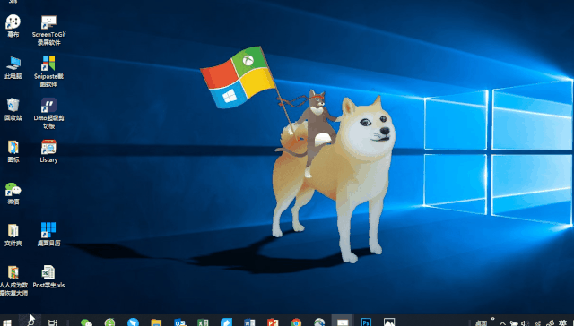Open the 桌面日历 calendar shortcut
Image resolution: width=574 pixels, height=326 pixels.
[x=48, y=235]
